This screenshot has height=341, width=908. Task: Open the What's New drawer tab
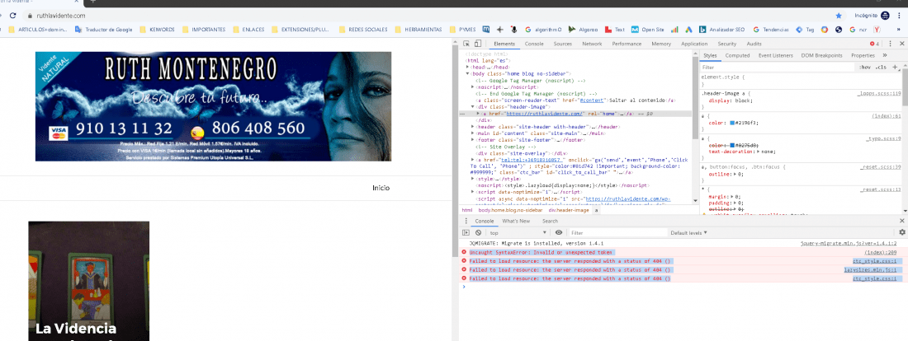(515, 221)
